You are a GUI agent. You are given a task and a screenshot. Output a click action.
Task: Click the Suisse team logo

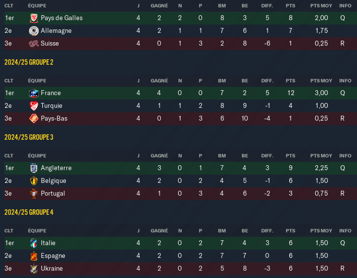click(x=34, y=44)
